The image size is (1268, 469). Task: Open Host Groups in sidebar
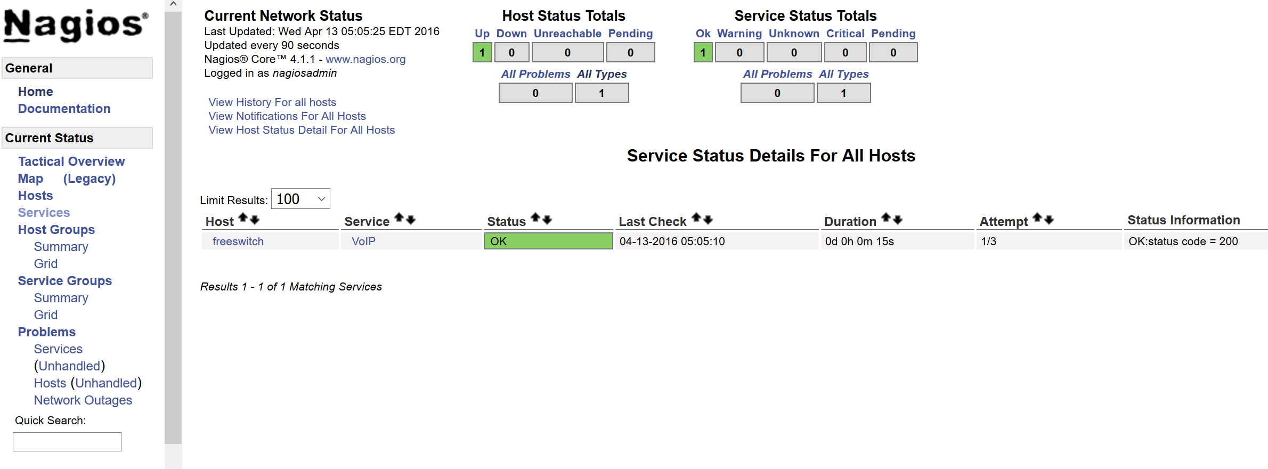pyautogui.click(x=56, y=230)
